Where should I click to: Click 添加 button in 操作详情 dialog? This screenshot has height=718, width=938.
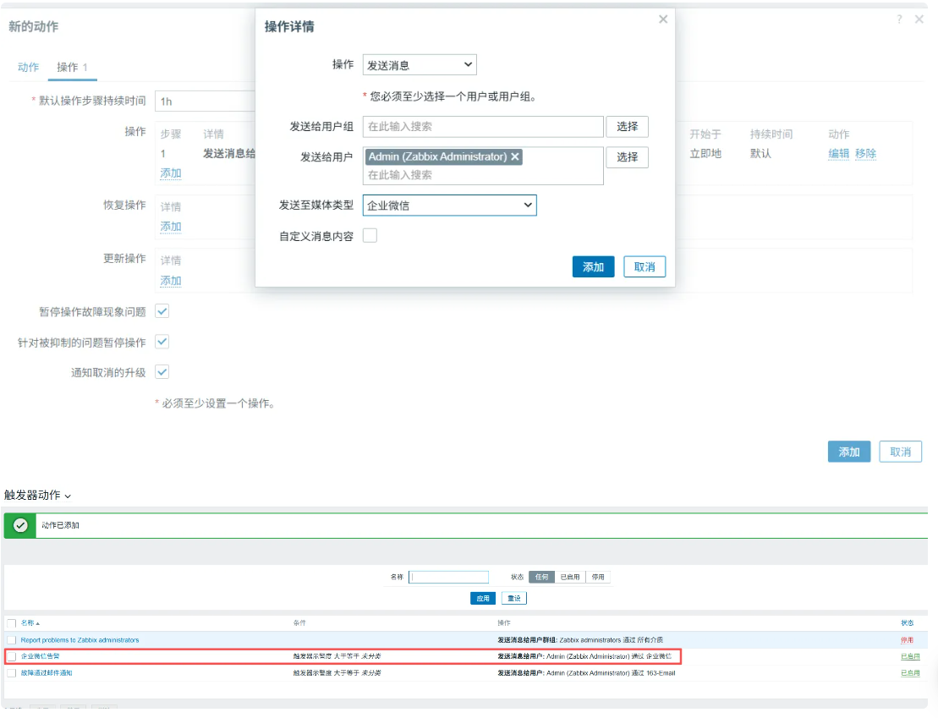coord(593,267)
